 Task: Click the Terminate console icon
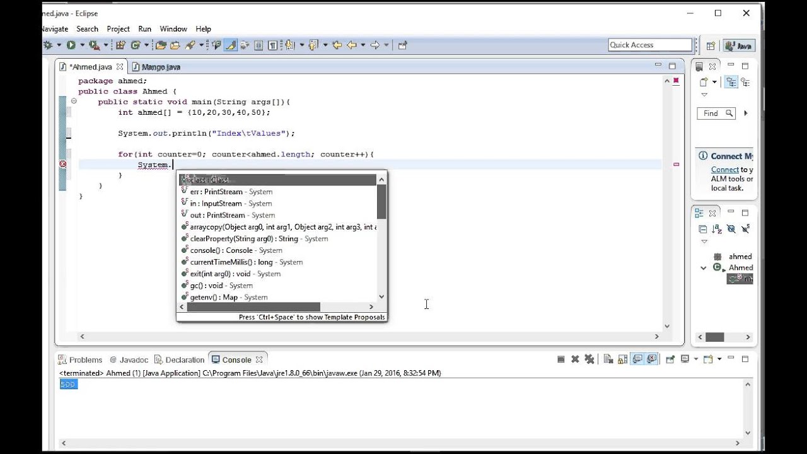[561, 359]
